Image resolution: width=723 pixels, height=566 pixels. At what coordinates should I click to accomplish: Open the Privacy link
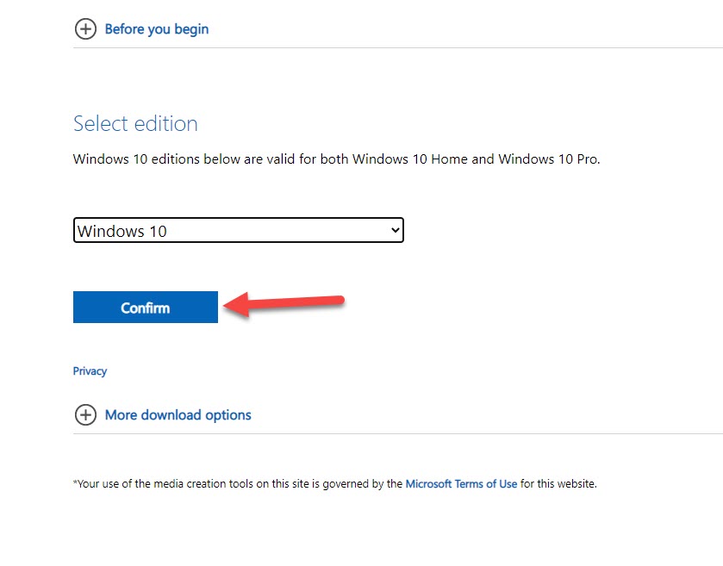pos(90,371)
